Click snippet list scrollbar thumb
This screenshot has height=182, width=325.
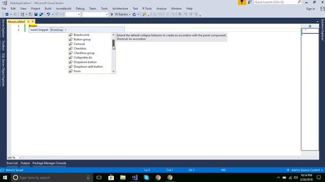[113, 43]
